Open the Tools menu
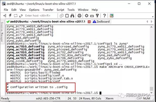The image size is (156, 102). click(x=71, y=10)
